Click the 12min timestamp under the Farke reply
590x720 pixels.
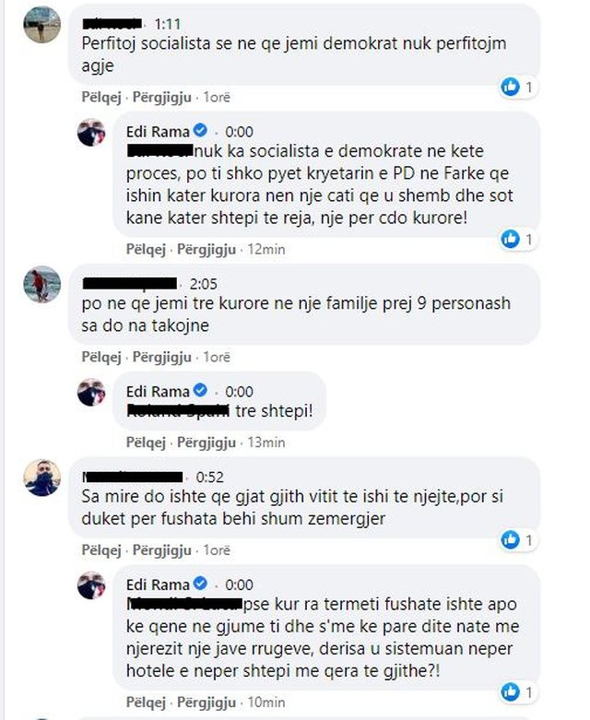tap(266, 249)
